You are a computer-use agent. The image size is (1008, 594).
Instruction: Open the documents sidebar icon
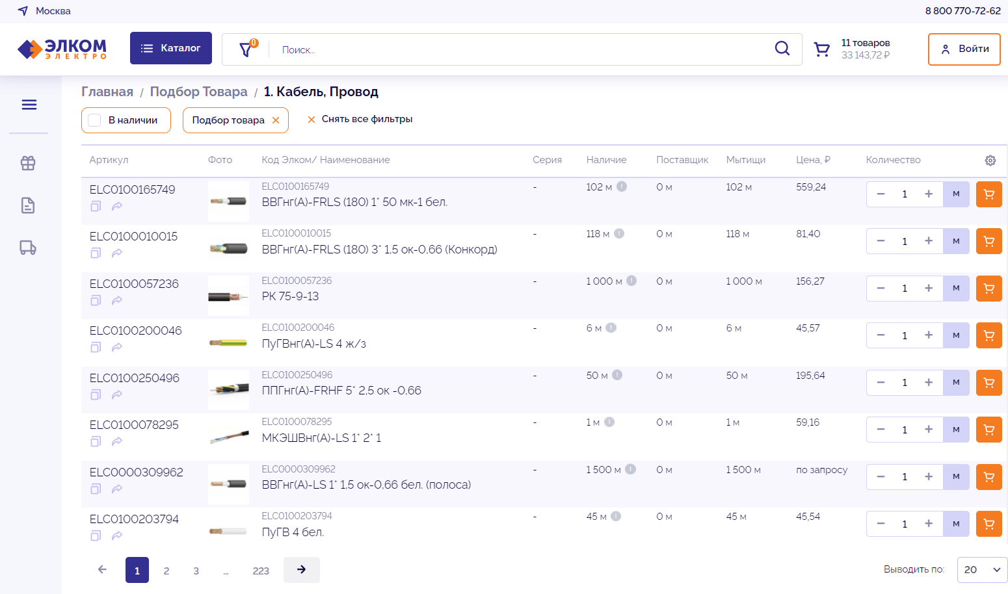point(28,205)
